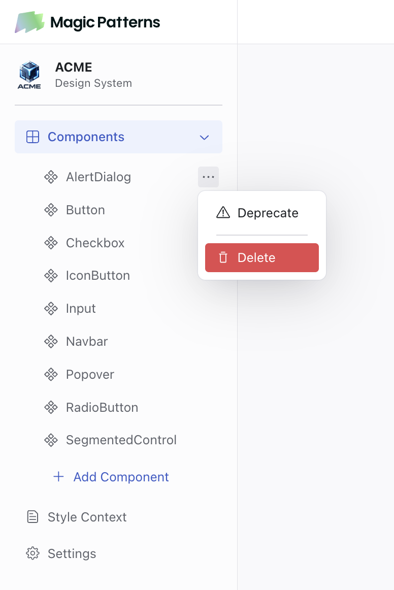Click the Navbar component diamond icon
Screen dimensions: 394x590
(51, 342)
